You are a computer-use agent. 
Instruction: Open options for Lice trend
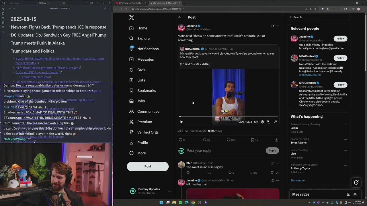(x=345, y=150)
